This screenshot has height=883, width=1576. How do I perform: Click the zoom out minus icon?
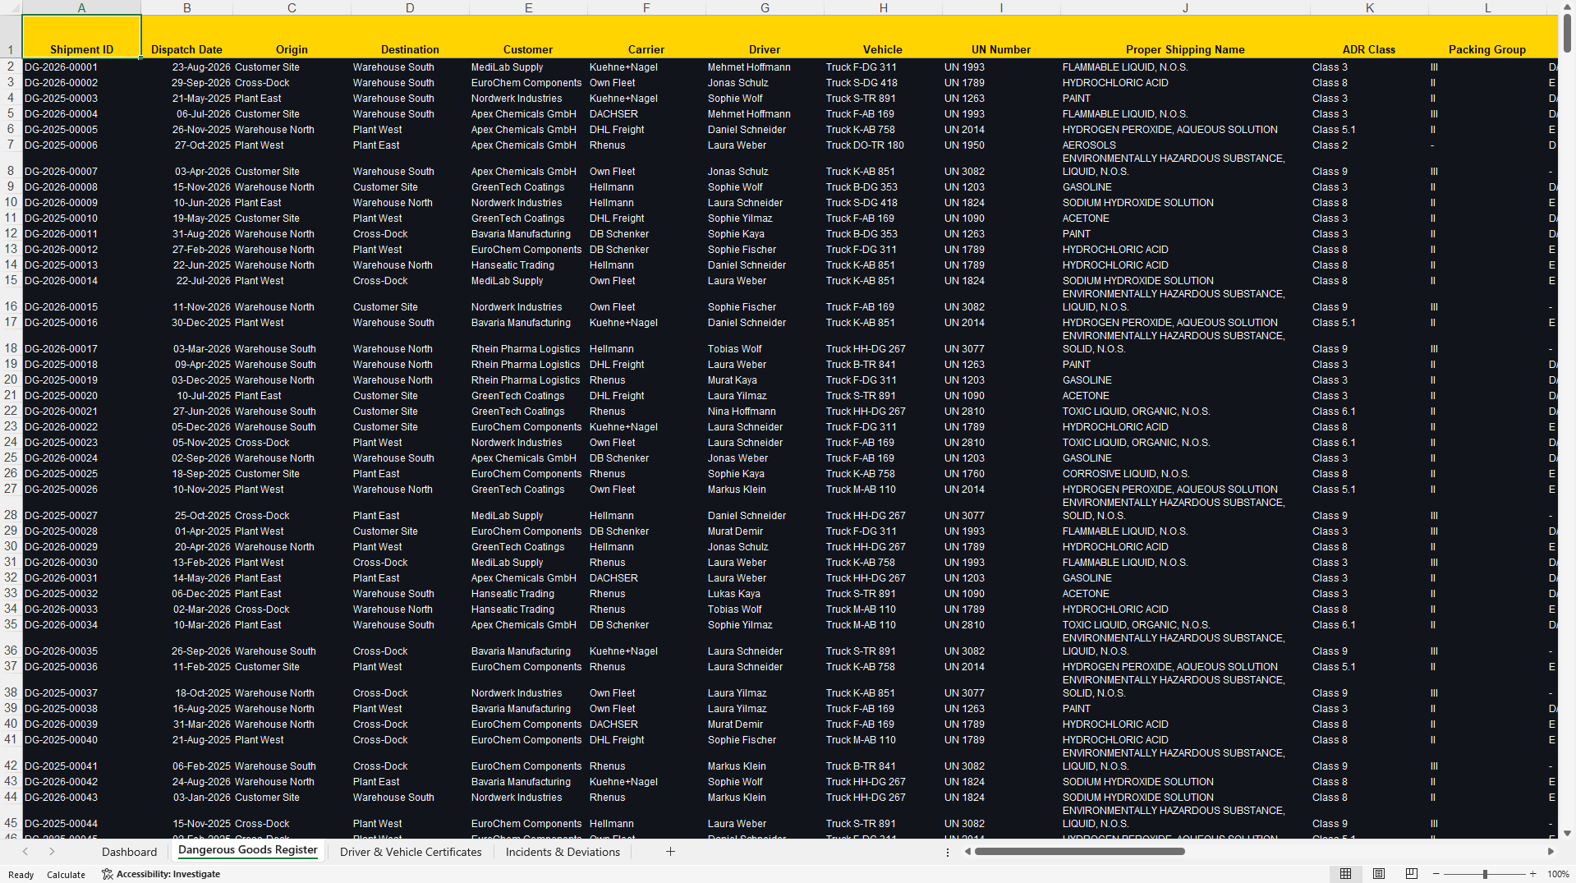point(1436,874)
